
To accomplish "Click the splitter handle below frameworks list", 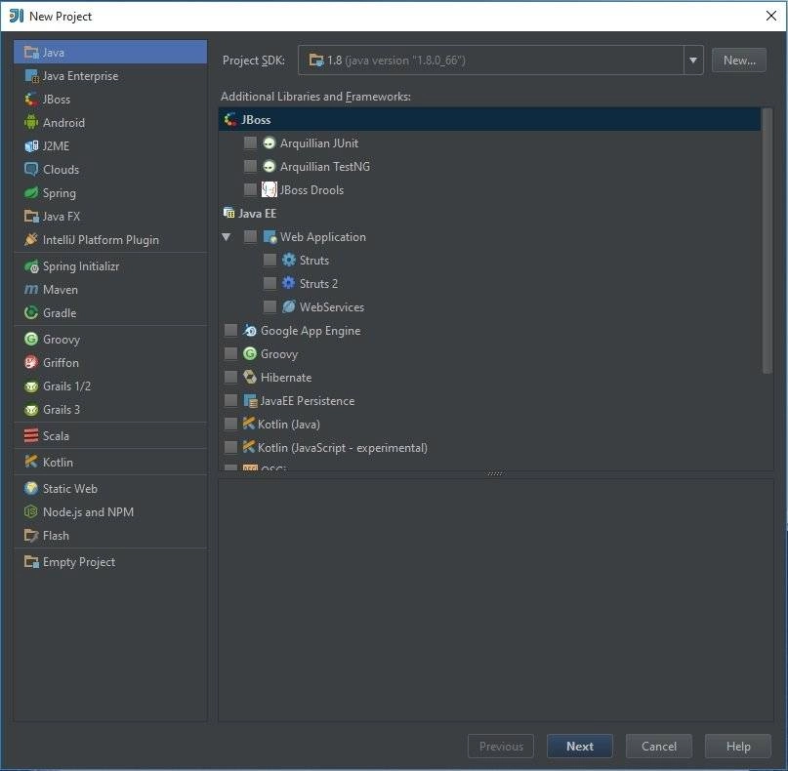I will [x=495, y=473].
